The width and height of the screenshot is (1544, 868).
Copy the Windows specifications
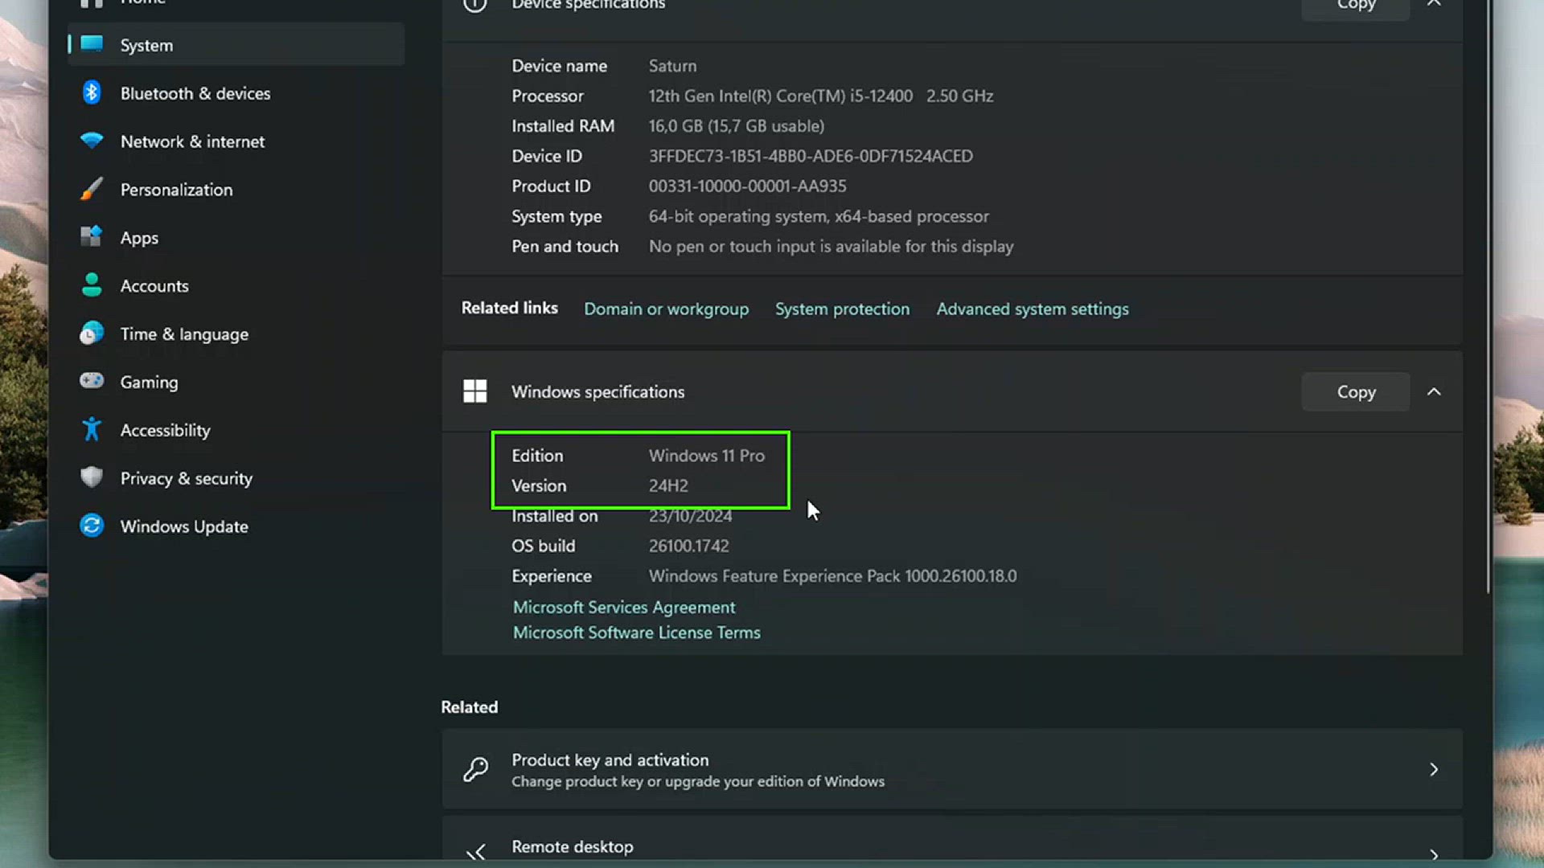[x=1356, y=391]
